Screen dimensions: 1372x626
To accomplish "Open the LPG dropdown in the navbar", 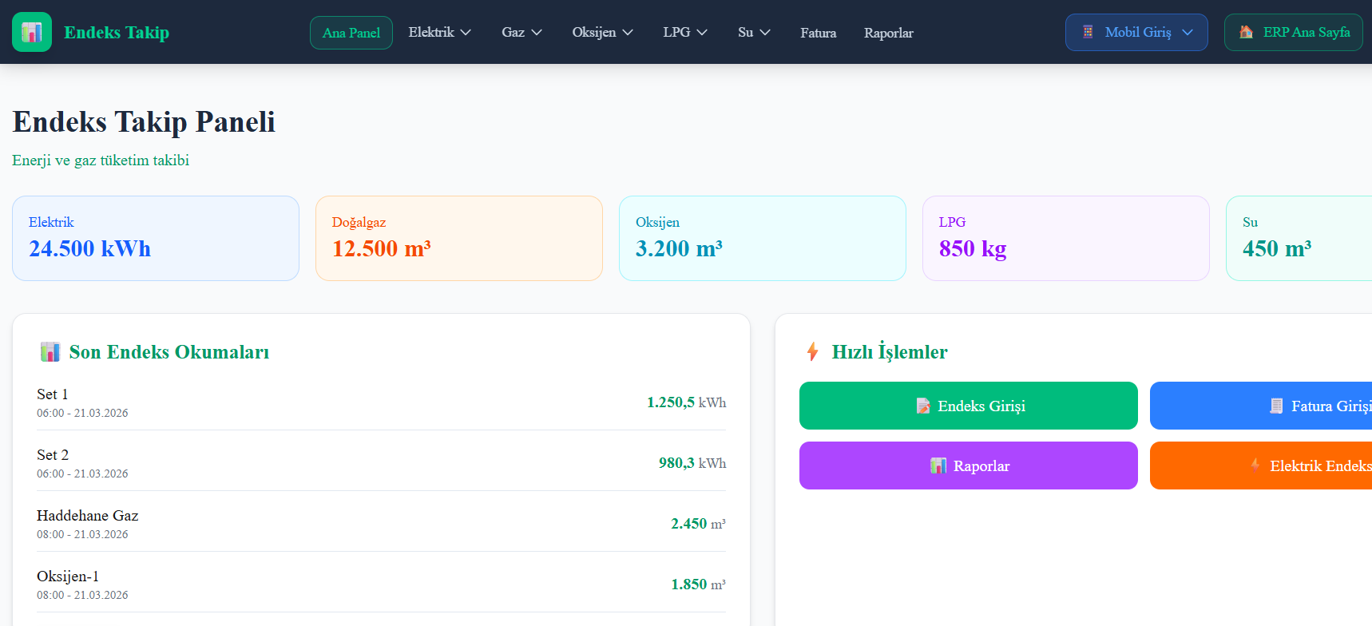I will tap(685, 32).
